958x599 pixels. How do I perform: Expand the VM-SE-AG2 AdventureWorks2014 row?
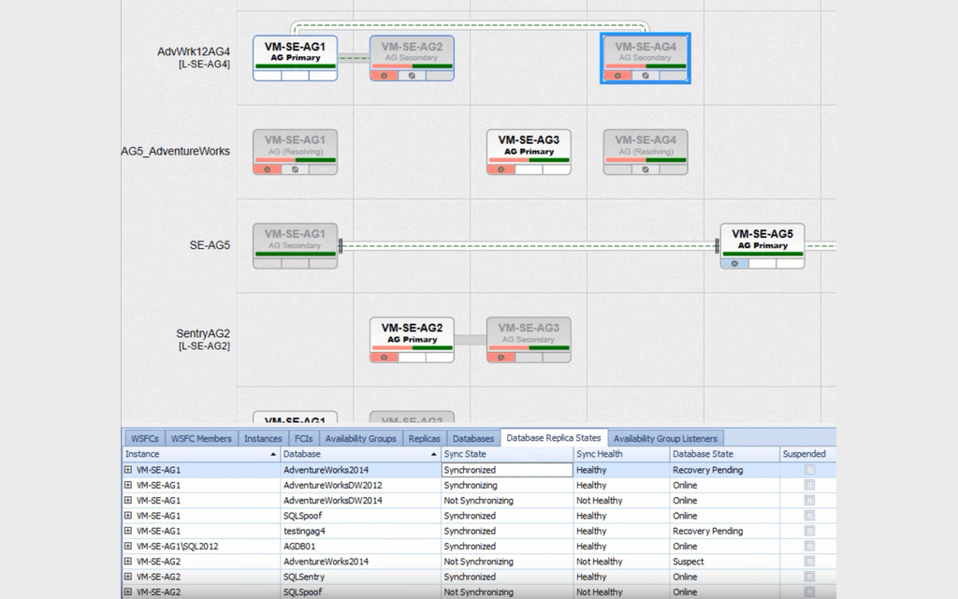[x=126, y=562]
